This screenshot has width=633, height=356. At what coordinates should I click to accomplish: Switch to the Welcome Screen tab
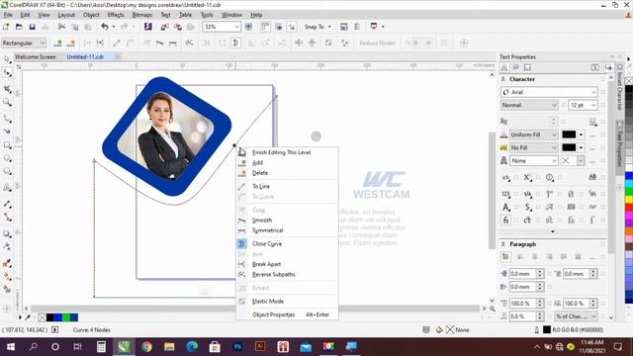click(x=36, y=57)
